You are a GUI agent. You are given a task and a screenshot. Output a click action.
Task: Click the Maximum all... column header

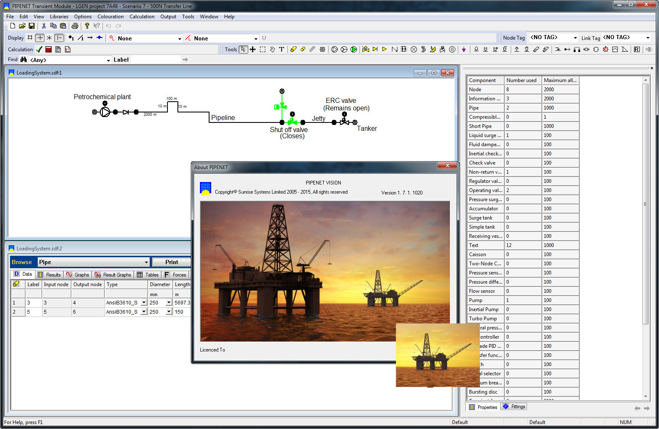tap(560, 80)
